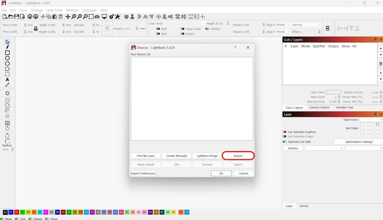The image size is (383, 220).
Task: Open the Font dropdown showing Arial
Action: (181, 24)
